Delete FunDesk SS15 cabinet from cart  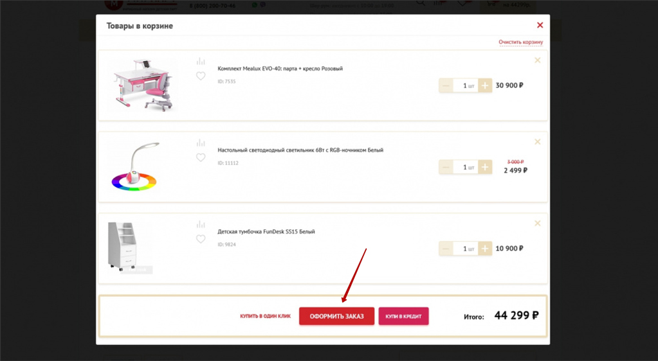click(538, 224)
